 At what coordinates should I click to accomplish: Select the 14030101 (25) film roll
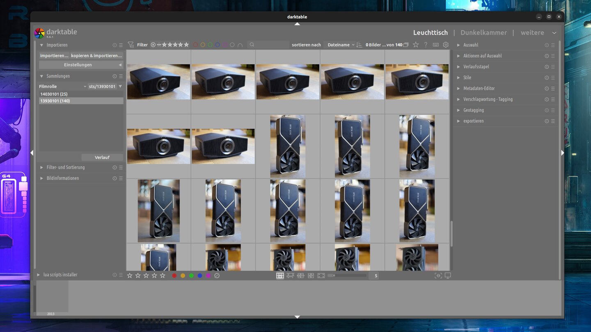click(54, 94)
